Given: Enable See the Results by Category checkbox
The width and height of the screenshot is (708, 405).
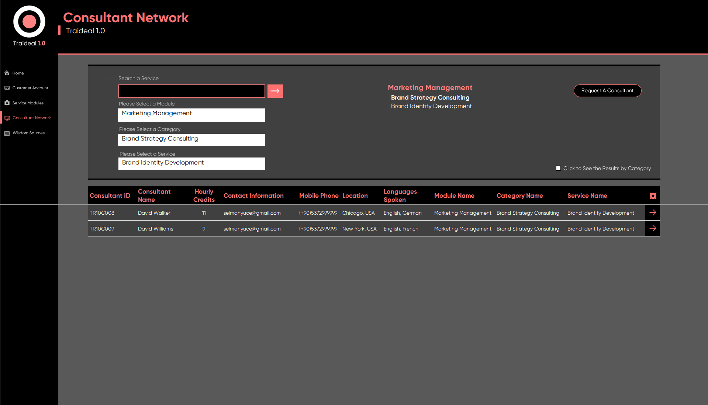Looking at the screenshot, I should click(558, 168).
